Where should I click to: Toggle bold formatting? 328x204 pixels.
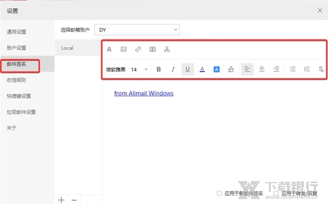click(159, 69)
